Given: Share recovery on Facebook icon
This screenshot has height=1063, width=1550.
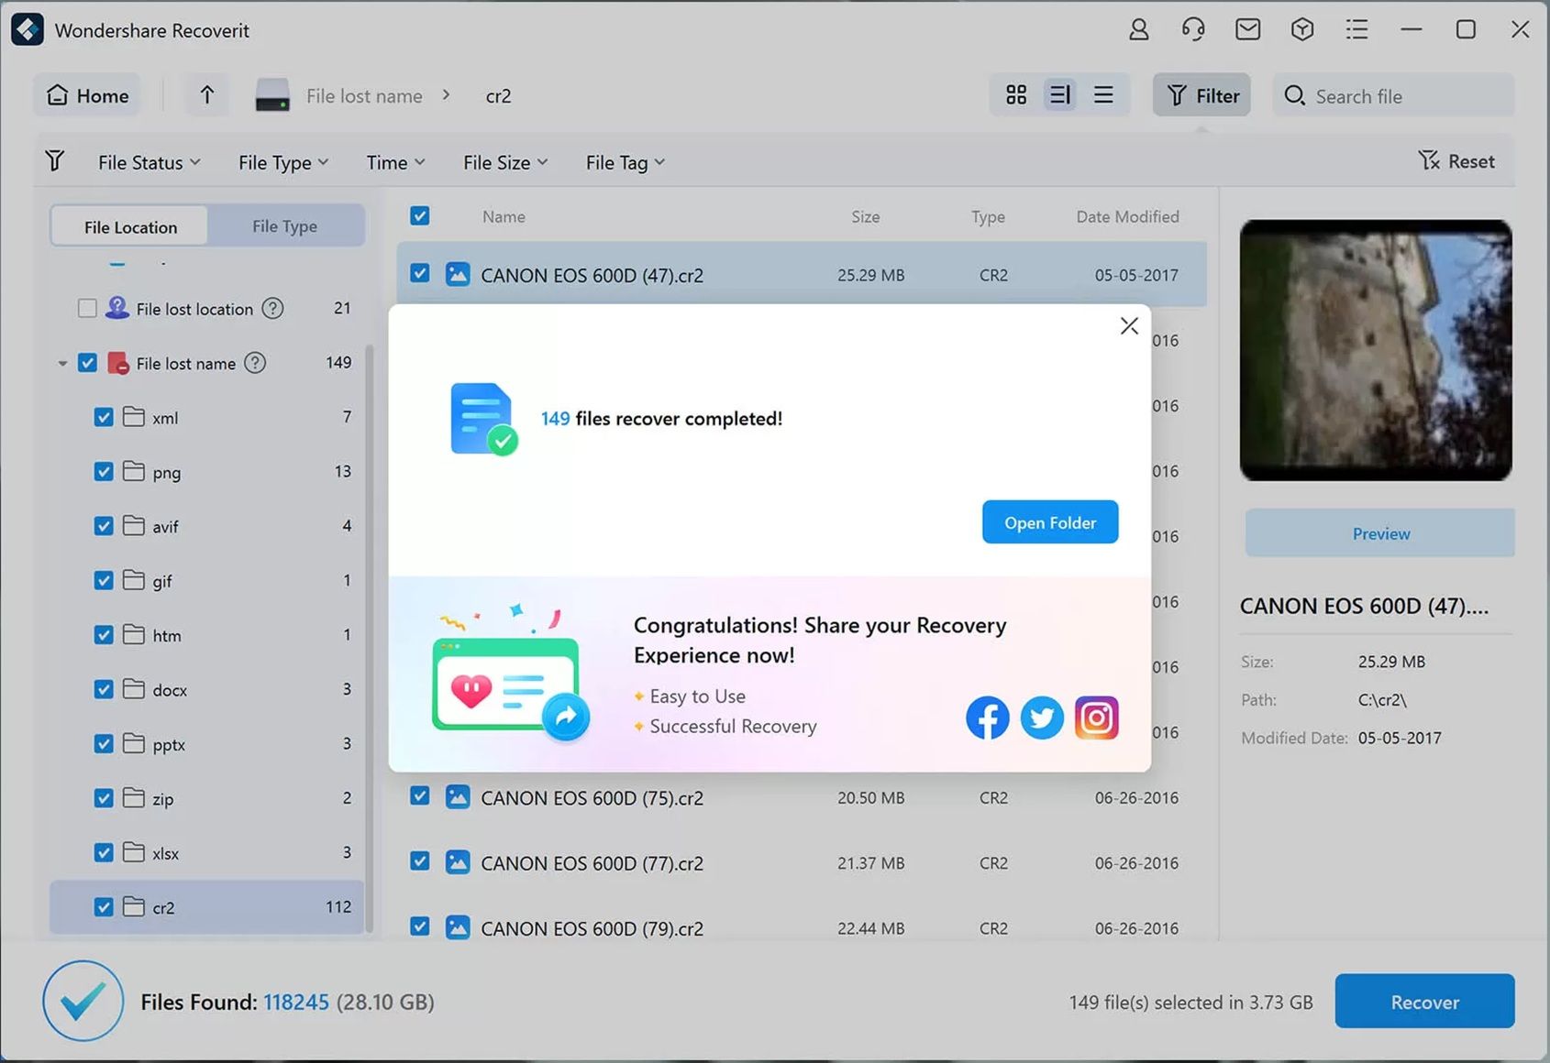Looking at the screenshot, I should click(987, 718).
